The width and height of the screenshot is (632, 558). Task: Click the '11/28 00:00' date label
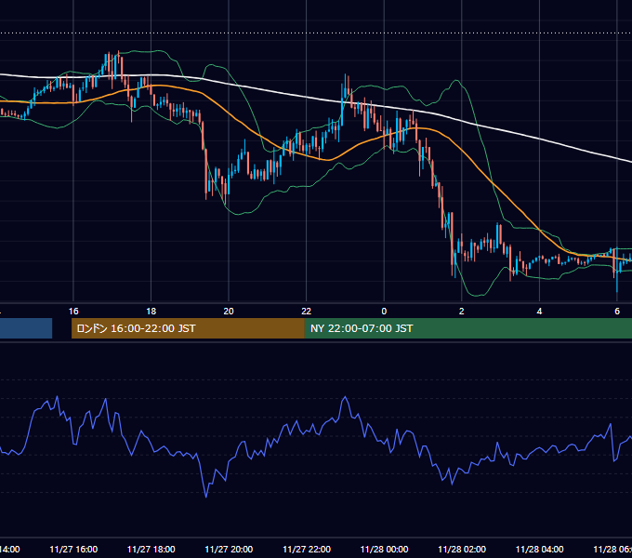[x=384, y=549]
